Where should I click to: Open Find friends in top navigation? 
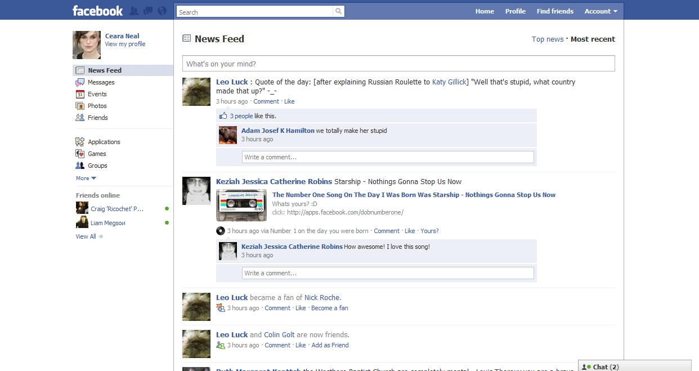click(555, 11)
